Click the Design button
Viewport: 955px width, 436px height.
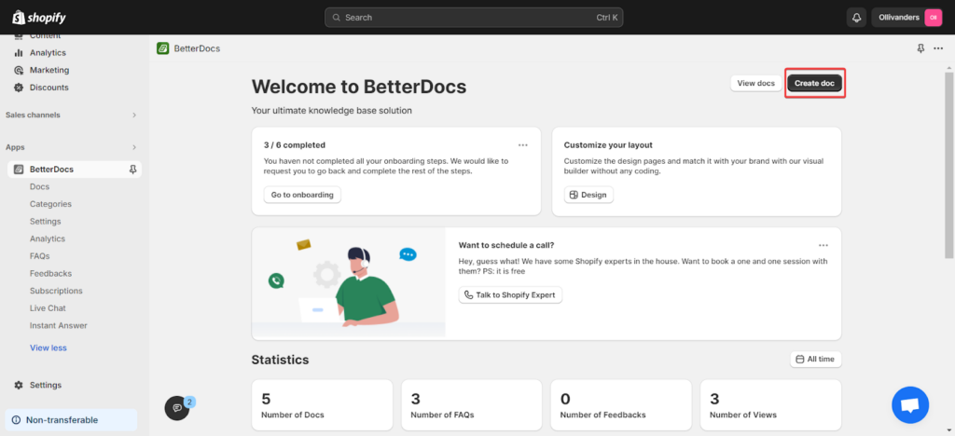[588, 196]
